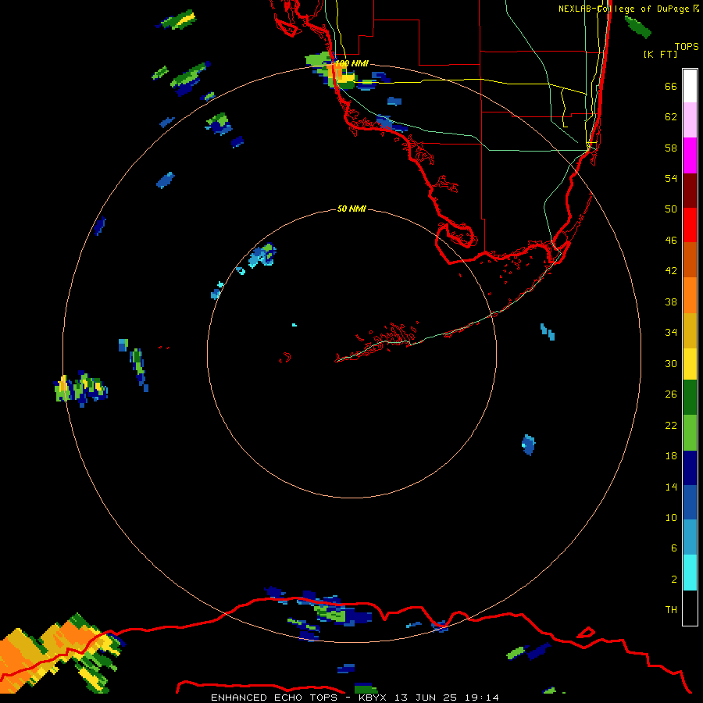Select the '58' legend value
703x703 pixels.
[x=671, y=148]
